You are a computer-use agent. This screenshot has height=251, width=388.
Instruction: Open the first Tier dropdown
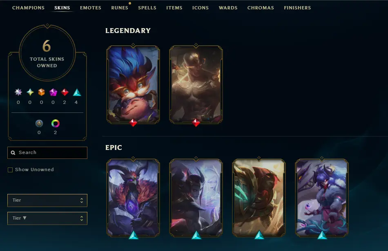click(47, 200)
